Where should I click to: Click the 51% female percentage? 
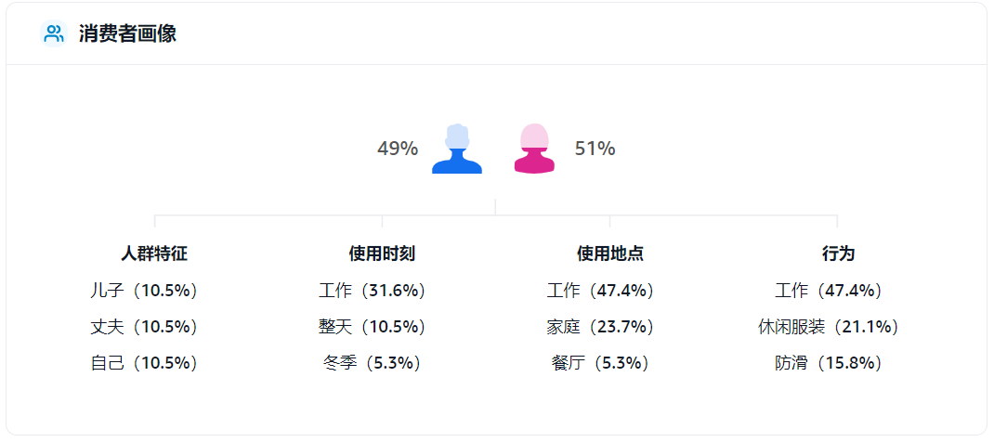595,149
